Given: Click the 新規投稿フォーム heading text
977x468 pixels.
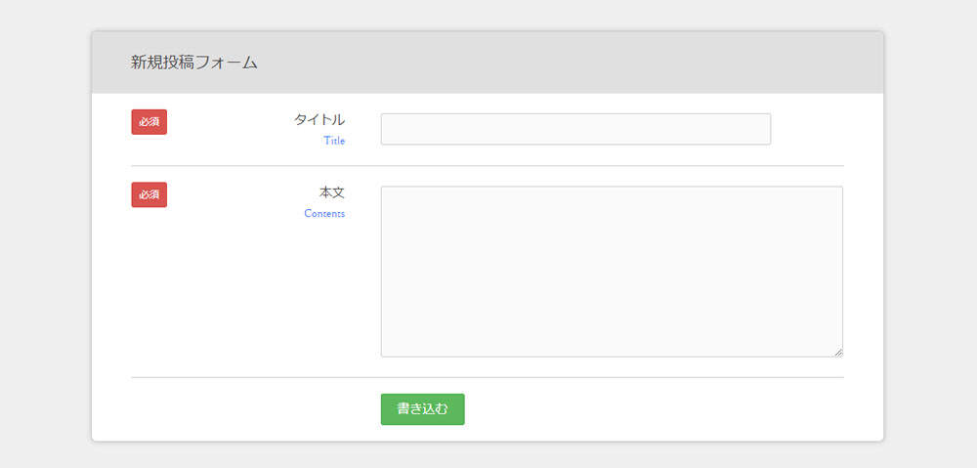Looking at the screenshot, I should [x=194, y=63].
